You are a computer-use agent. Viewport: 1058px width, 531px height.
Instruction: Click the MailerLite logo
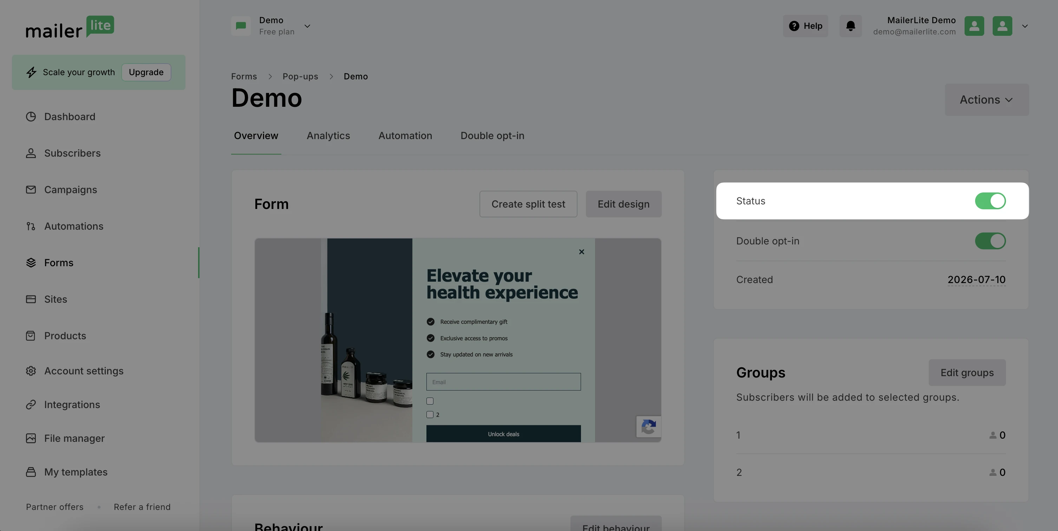(70, 27)
